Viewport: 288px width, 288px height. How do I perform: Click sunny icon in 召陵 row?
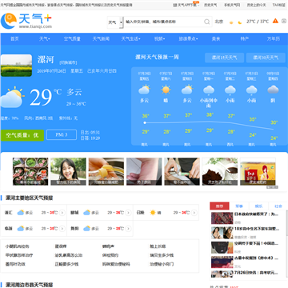click(153, 213)
